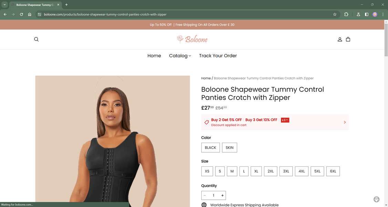Choose size XL

pos(256,171)
